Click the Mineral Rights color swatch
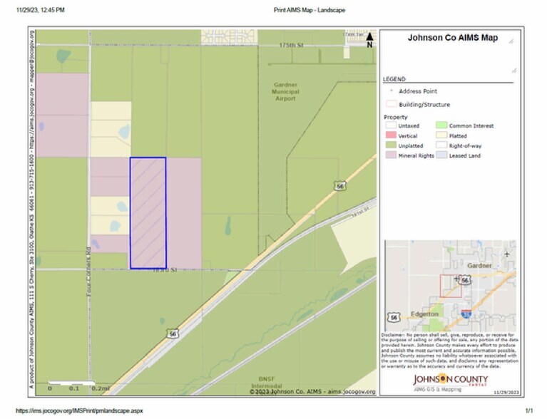Image resolution: width=547 pixels, height=419 pixels. tap(391, 155)
